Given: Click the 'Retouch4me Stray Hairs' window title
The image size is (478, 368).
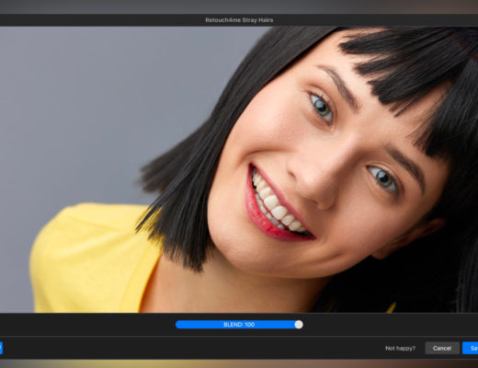Looking at the screenshot, I should click(x=239, y=20).
